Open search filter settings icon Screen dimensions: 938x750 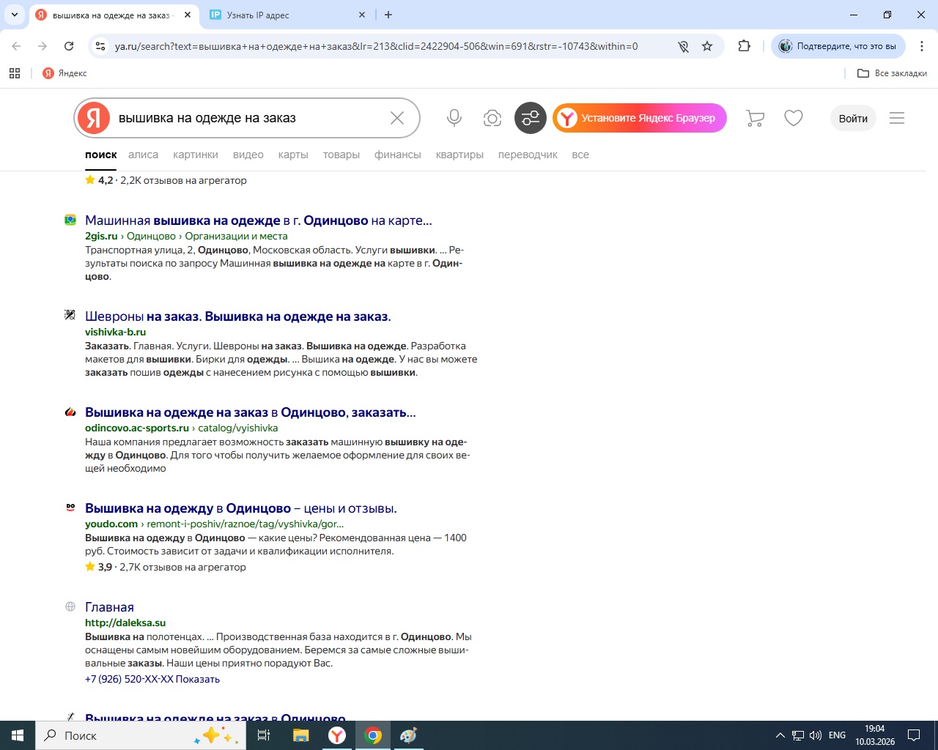[531, 118]
